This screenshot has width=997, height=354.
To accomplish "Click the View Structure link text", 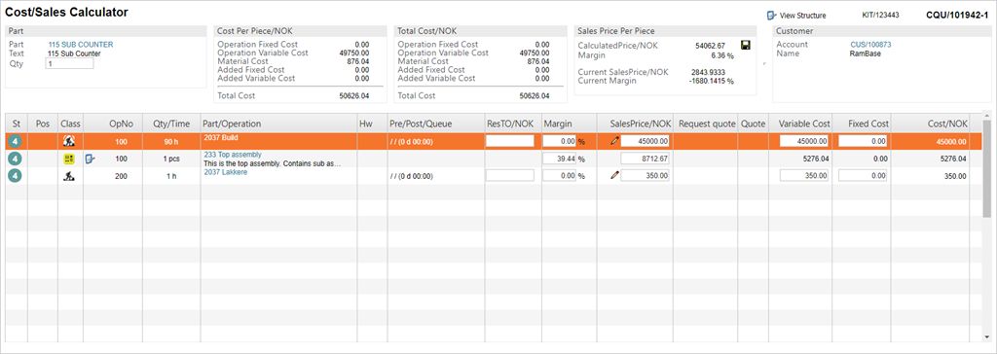I will pyautogui.click(x=802, y=16).
